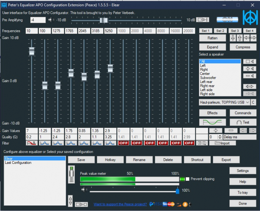Click the Expand button
This screenshot has height=211, width=260.
213,47
